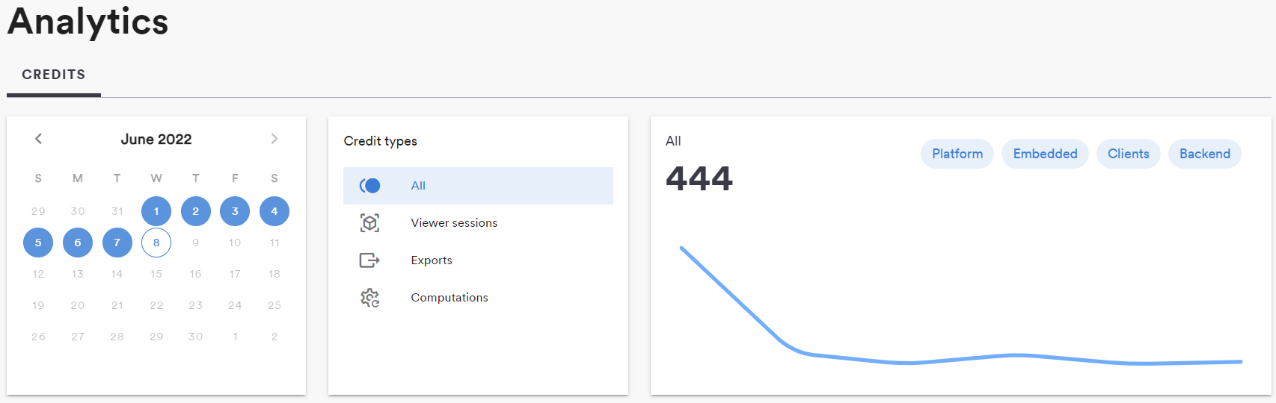The height and width of the screenshot is (403, 1276).
Task: Choose Computations credit type
Action: tap(450, 298)
